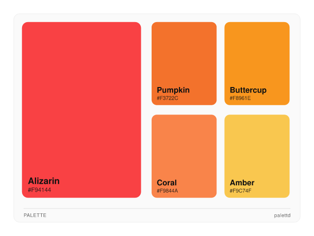Copy the #F3722C hex code text
The width and height of the screenshot is (314, 236).
[x=167, y=98]
